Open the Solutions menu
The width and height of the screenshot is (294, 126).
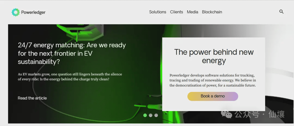click(x=158, y=12)
